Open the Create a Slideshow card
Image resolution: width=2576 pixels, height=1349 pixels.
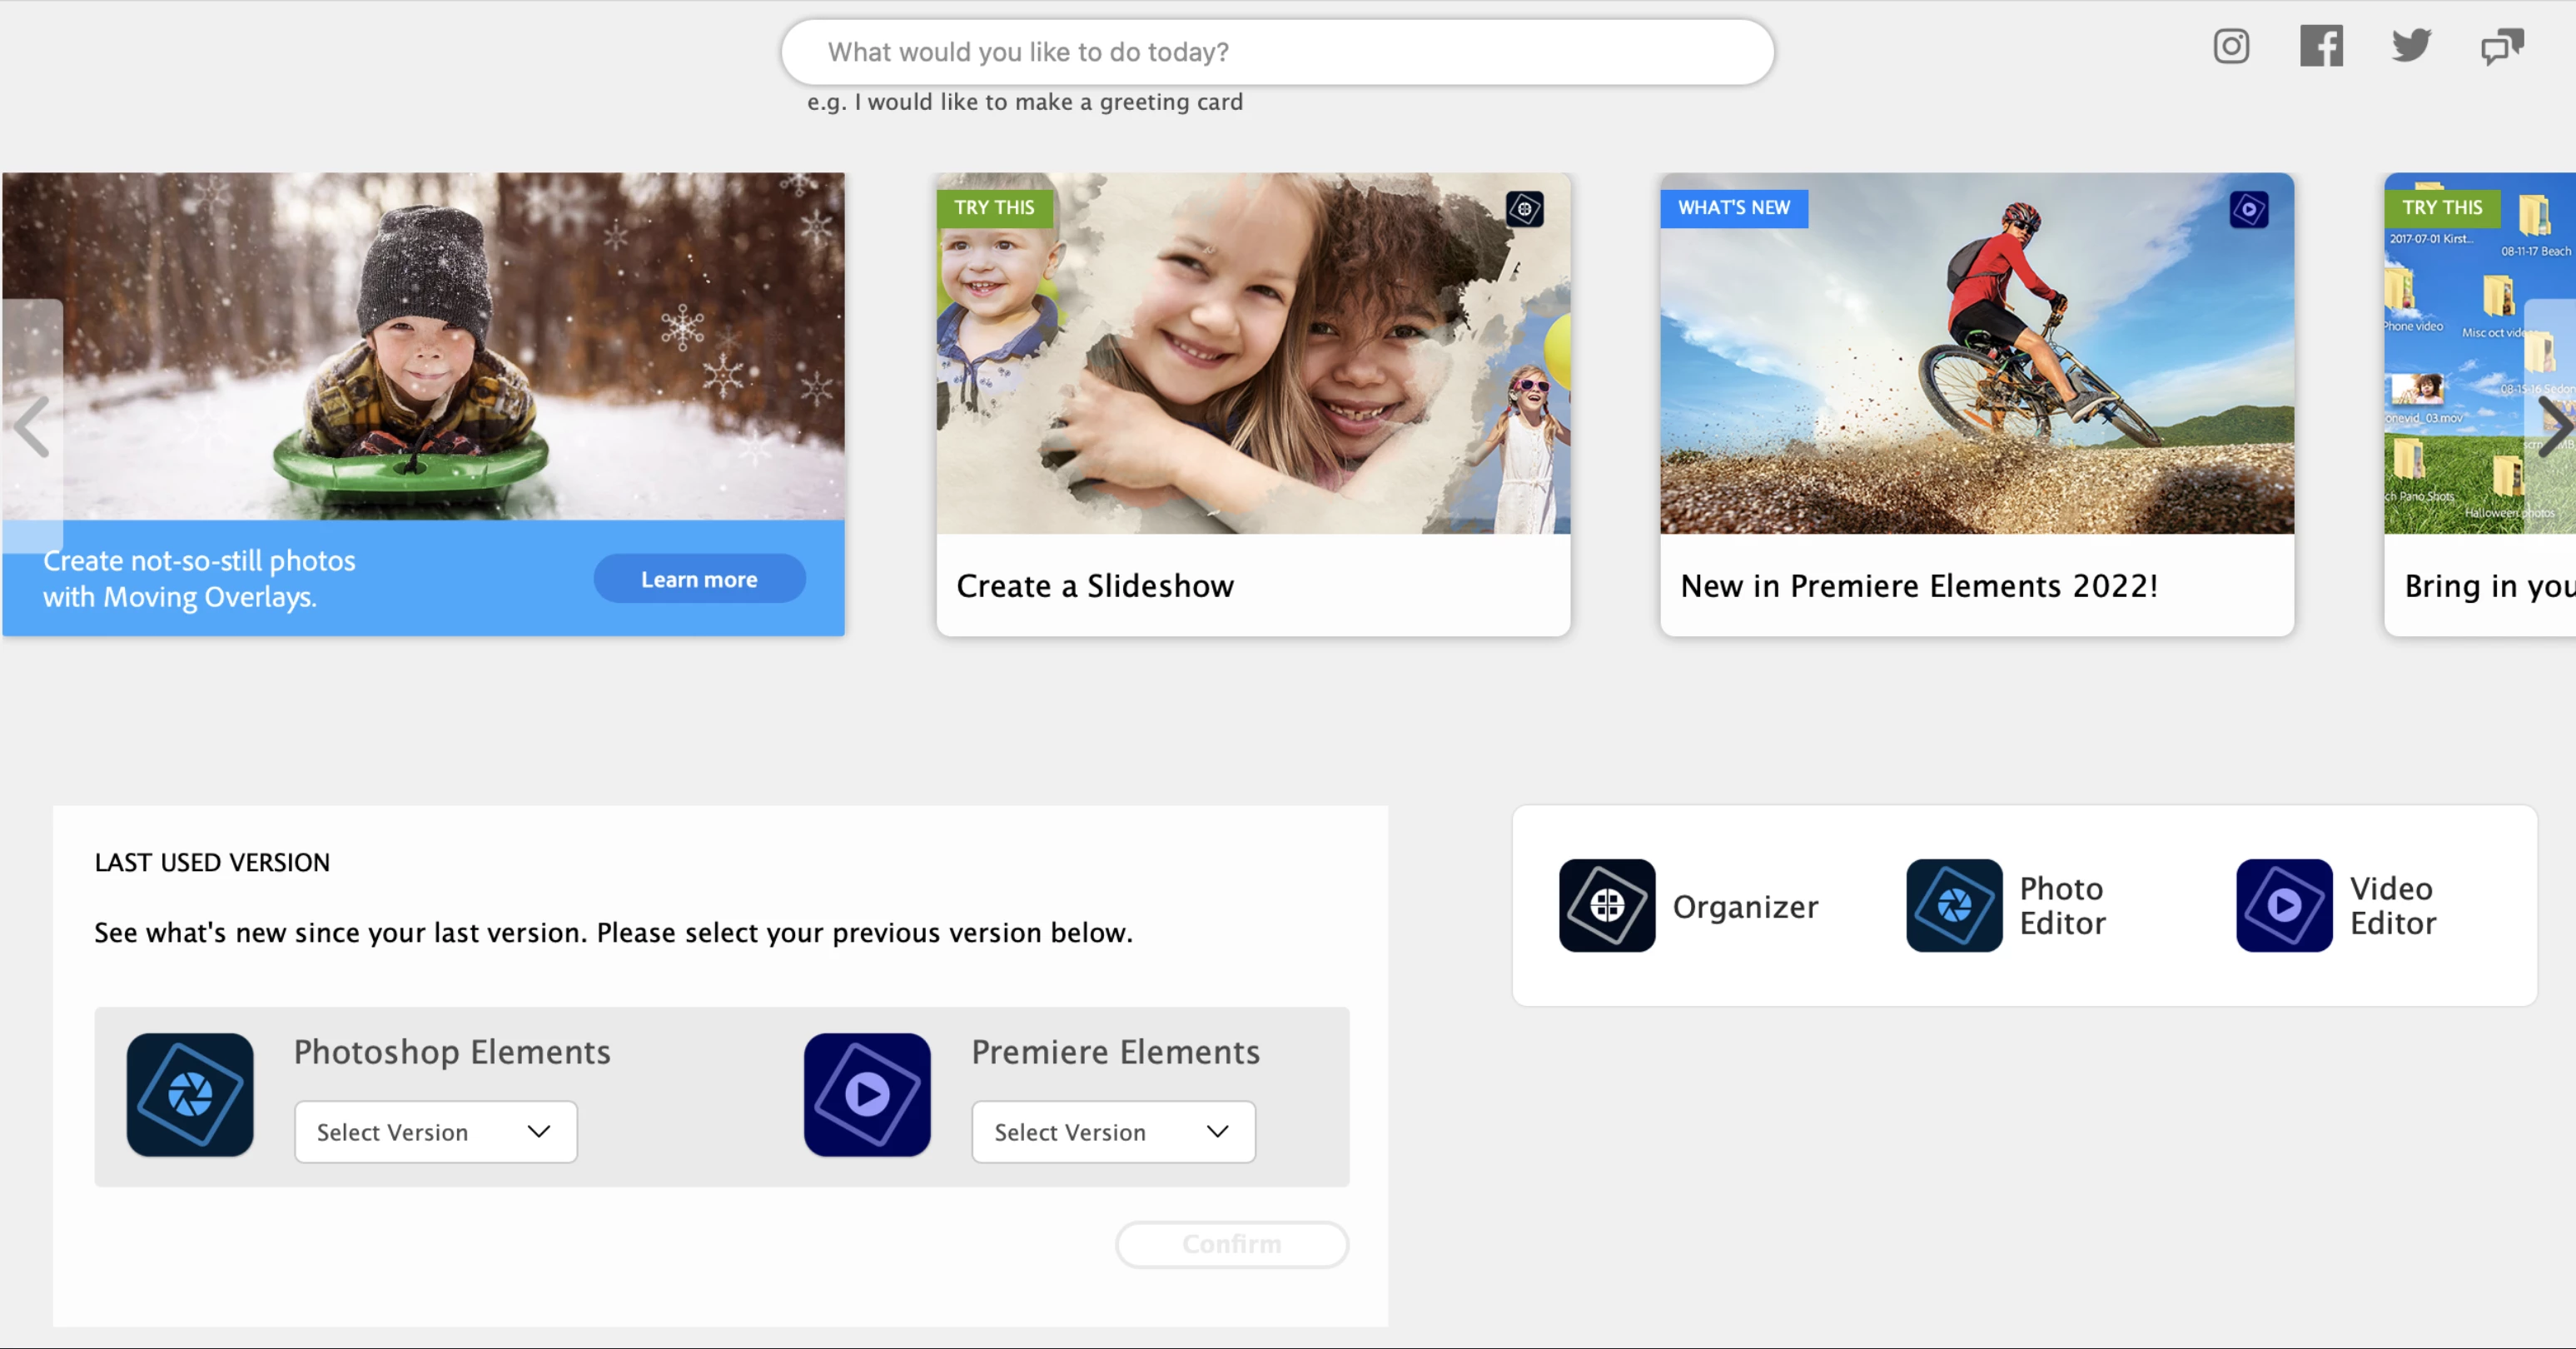click(1253, 404)
